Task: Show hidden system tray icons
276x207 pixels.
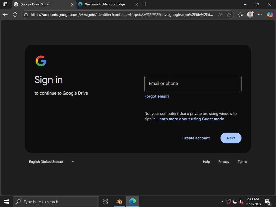Action: (222, 202)
